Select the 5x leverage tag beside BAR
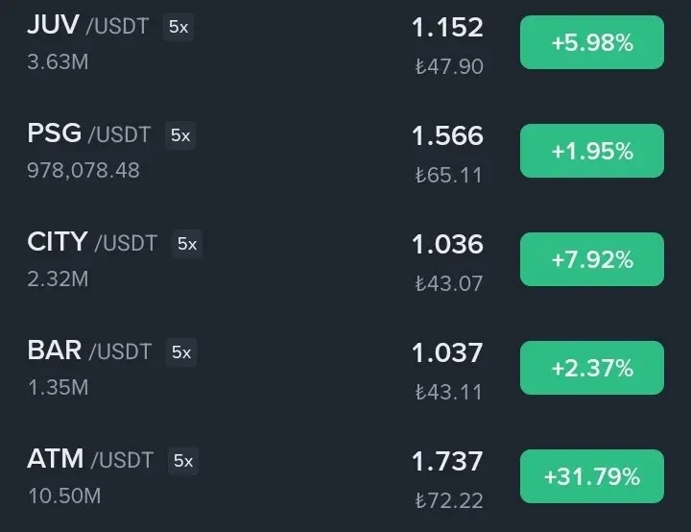The image size is (691, 532). (x=181, y=352)
